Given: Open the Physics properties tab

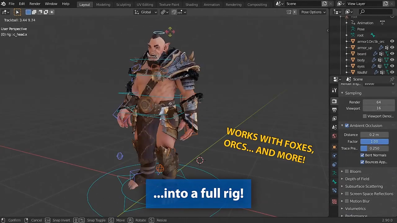Looking at the screenshot, I should pos(334,156).
